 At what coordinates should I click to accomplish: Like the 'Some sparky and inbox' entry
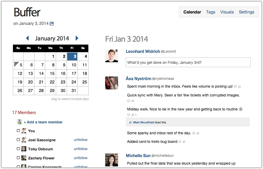pyautogui.click(x=198, y=133)
